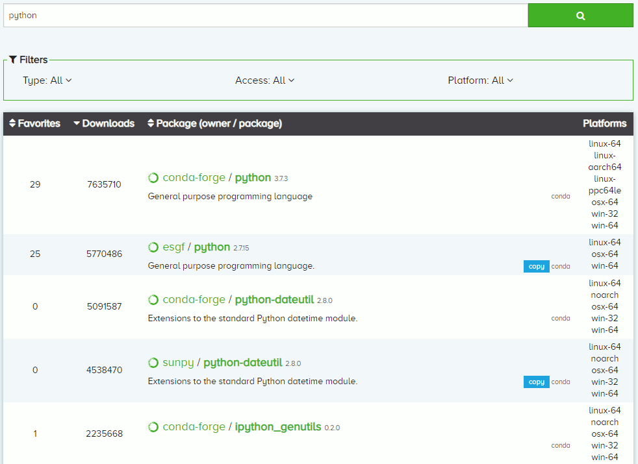Copy the esgf/python install command
Viewport: 638px width, 464px height.
click(536, 266)
